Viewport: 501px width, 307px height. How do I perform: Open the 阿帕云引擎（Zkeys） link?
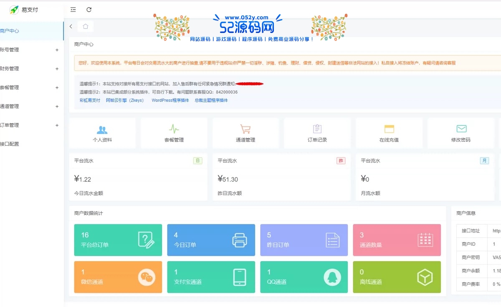[x=125, y=101]
